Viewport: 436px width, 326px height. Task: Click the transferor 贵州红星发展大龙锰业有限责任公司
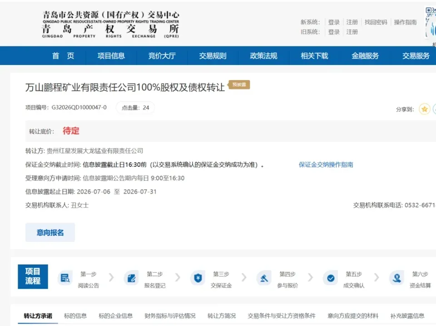(95, 151)
